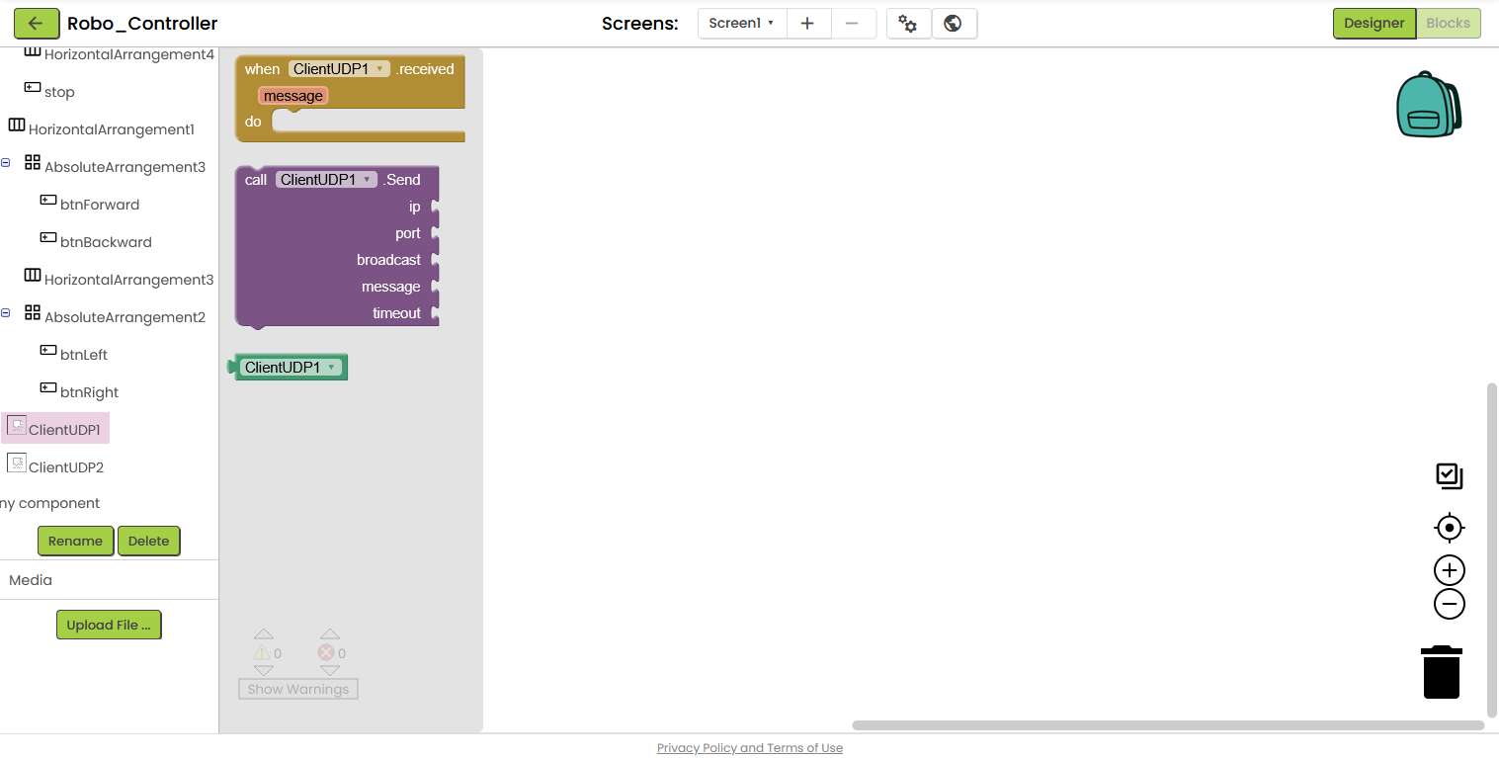1499x758 pixels.
Task: Click the Show Warnings button
Action: (298, 689)
